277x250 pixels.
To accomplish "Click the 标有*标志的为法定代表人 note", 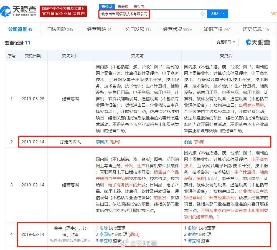I will (70, 241).
